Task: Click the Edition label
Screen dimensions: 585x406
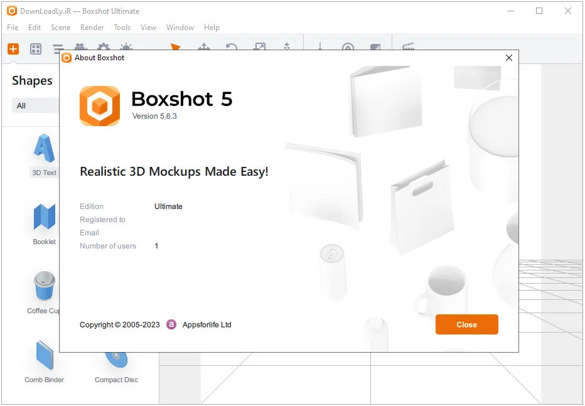Action: [x=92, y=206]
